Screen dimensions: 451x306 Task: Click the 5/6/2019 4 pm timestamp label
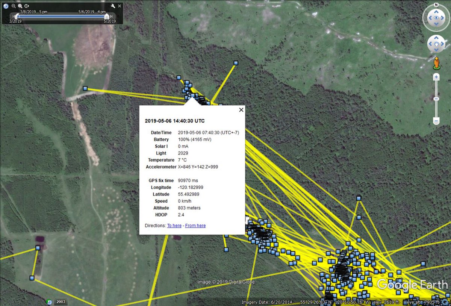coord(92,11)
